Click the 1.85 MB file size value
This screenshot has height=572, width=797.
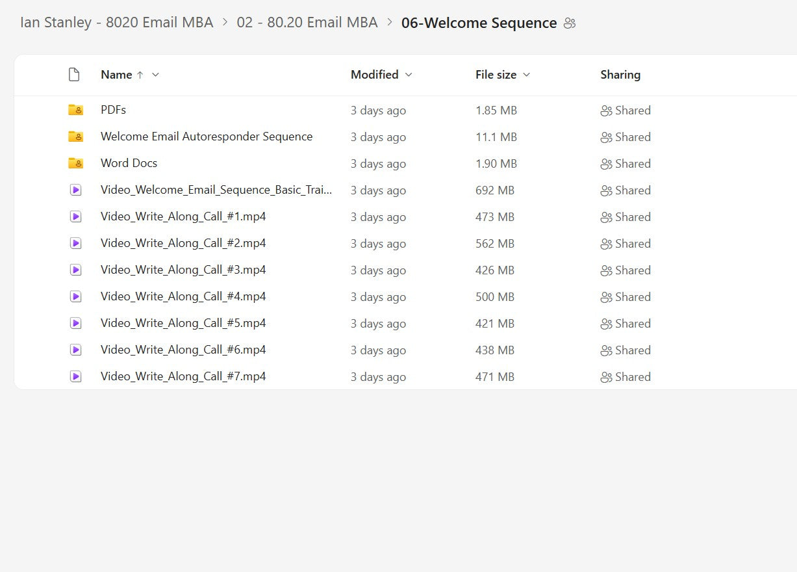click(496, 110)
